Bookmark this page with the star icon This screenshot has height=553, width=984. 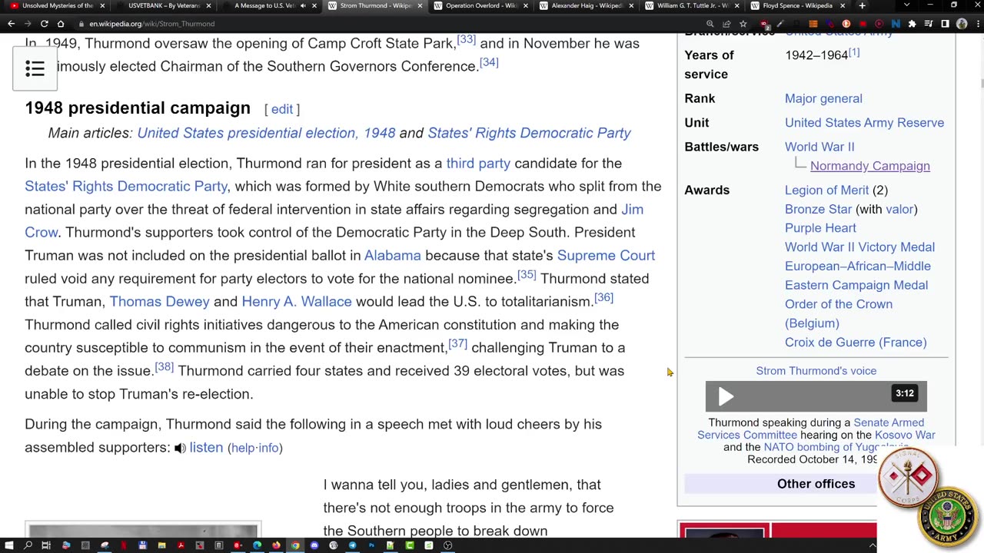743,24
